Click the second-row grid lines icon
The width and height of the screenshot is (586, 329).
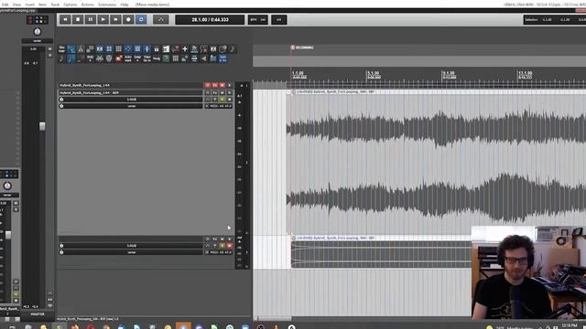point(175,58)
